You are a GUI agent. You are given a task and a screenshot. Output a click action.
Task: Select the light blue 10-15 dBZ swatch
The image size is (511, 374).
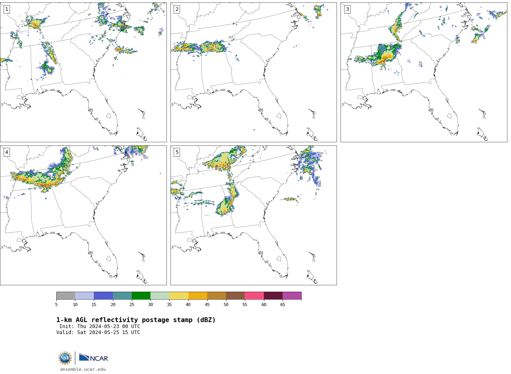[x=84, y=296]
